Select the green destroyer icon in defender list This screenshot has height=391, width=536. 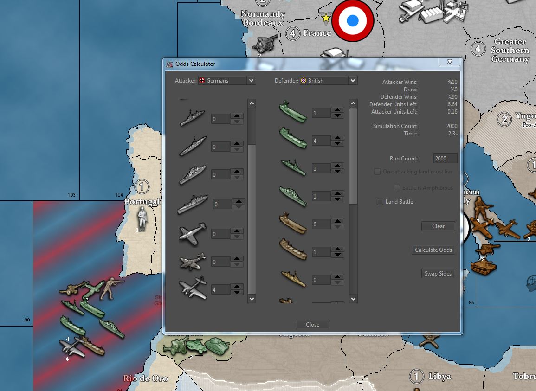point(294,167)
